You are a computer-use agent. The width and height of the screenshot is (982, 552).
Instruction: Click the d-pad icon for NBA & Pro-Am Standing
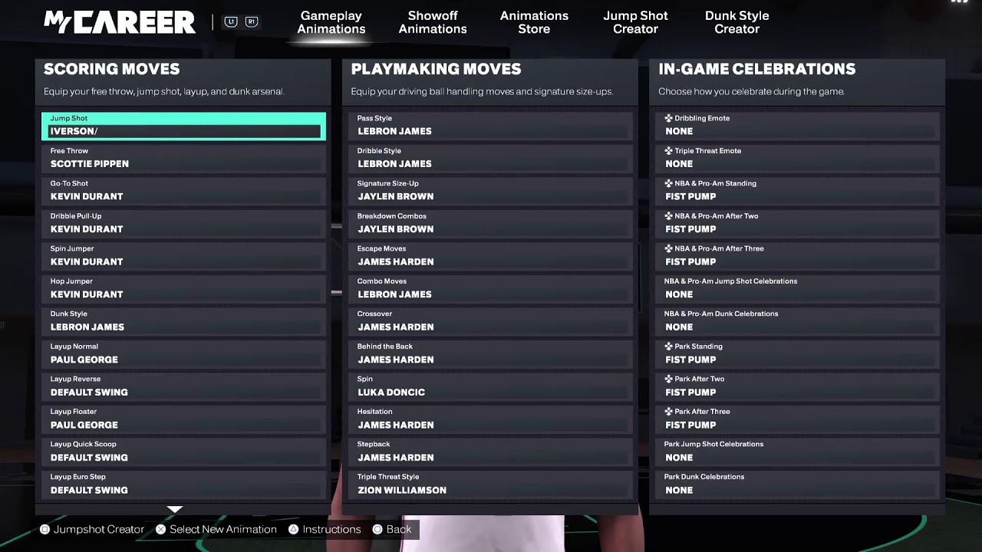tap(668, 183)
